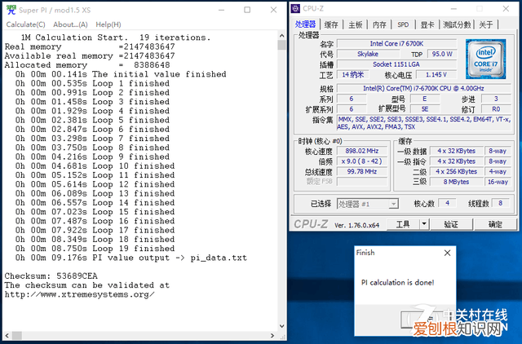Switch to the 缓存 tab
This screenshot has height=344, width=522.
point(332,24)
